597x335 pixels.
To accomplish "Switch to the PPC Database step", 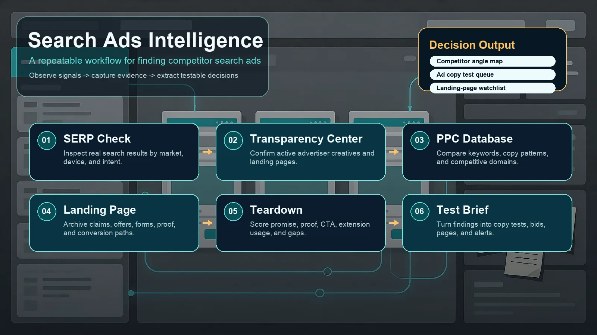I will (x=487, y=152).
